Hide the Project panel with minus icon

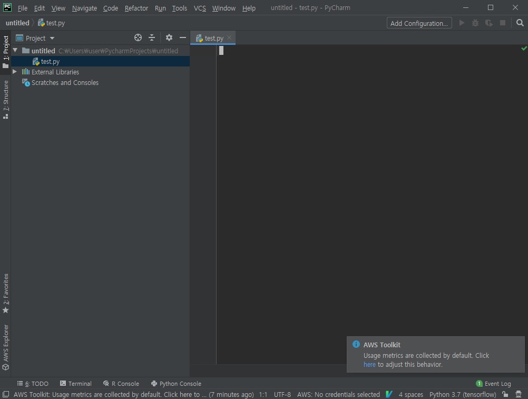[183, 38]
